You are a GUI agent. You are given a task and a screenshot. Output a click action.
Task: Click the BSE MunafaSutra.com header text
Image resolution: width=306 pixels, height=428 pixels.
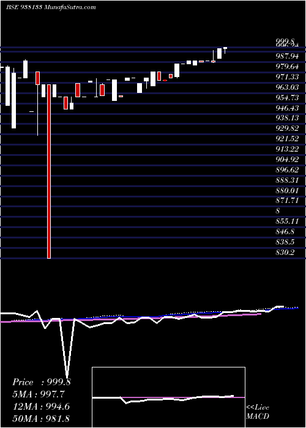[x=51, y=7]
